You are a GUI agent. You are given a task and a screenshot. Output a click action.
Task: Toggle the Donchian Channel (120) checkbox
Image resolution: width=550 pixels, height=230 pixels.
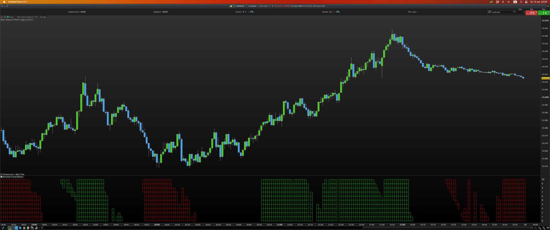pos(16,17)
